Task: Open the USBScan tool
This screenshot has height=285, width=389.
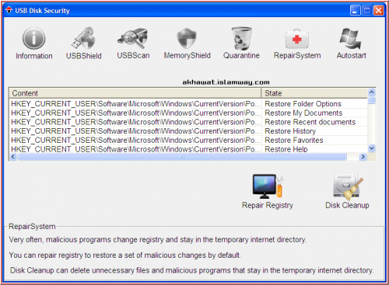Action: coord(133,38)
